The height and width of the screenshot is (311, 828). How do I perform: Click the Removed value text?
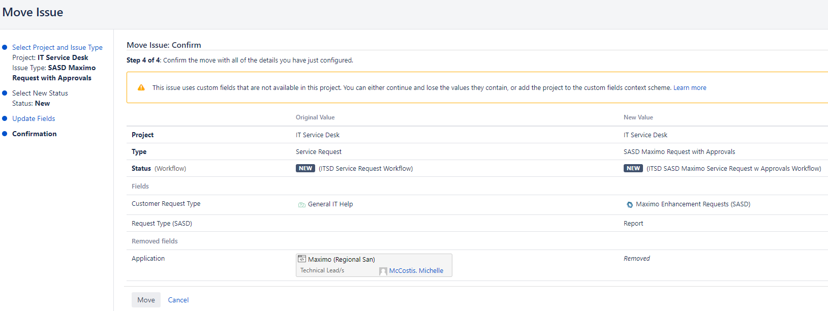[x=636, y=258]
